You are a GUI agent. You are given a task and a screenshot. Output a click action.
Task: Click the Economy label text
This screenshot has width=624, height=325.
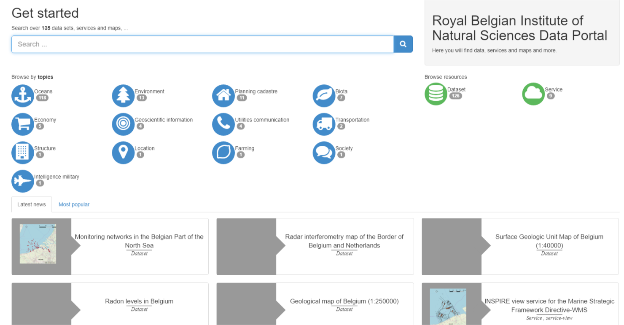point(45,120)
